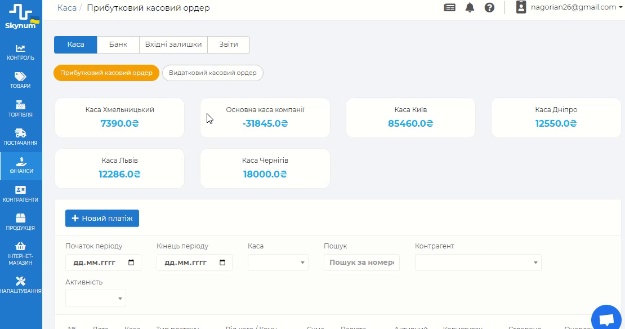Click the Новий платіж button
625x329 pixels.
tap(102, 219)
